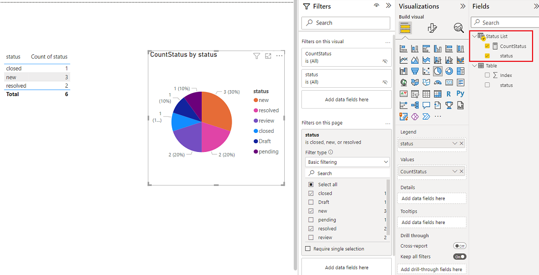Switch to the Donut chart visual
The height and width of the screenshot is (275, 539).
(449, 71)
